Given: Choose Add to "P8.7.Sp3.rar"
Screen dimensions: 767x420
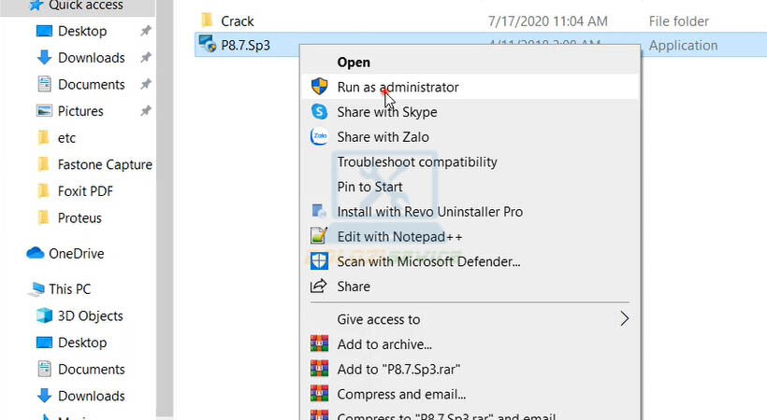Looking at the screenshot, I should click(x=398, y=369).
